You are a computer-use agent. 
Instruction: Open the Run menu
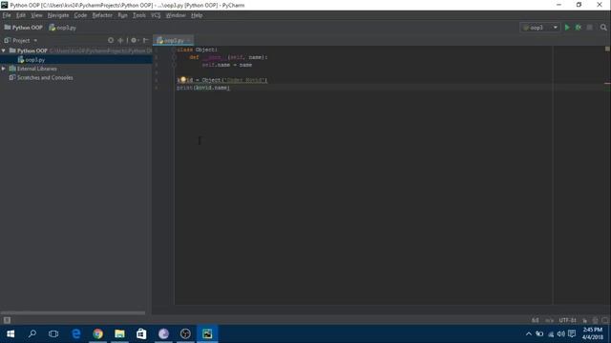click(122, 15)
